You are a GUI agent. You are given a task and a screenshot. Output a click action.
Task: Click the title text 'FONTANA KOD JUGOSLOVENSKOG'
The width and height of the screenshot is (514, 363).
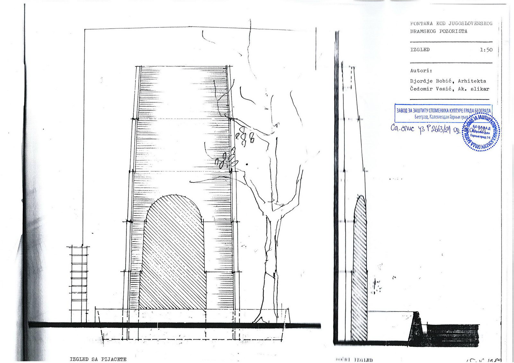pyautogui.click(x=451, y=23)
